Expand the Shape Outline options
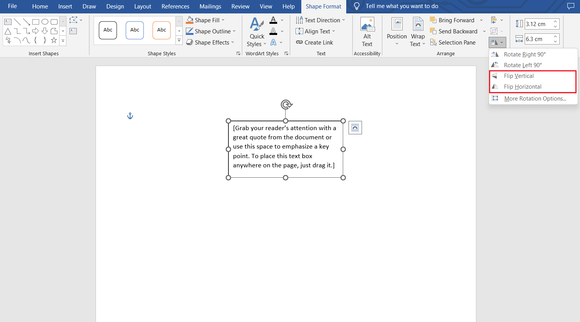 pyautogui.click(x=234, y=31)
